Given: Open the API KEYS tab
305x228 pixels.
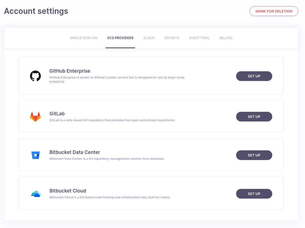Looking at the screenshot, I should (172, 38).
